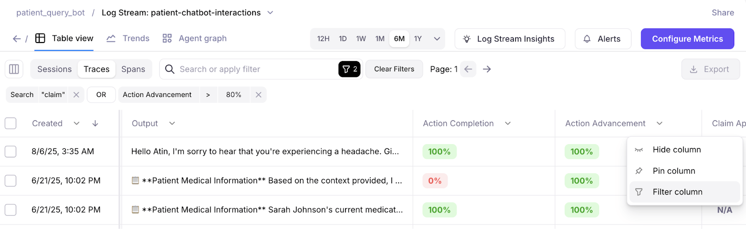Click the Configure Metrics button

pos(687,39)
